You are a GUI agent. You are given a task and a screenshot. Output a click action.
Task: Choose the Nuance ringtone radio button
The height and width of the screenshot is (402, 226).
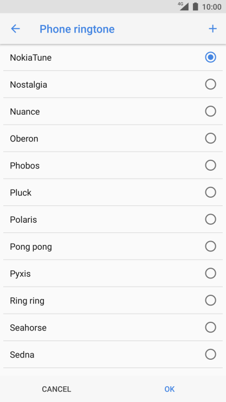(211, 111)
